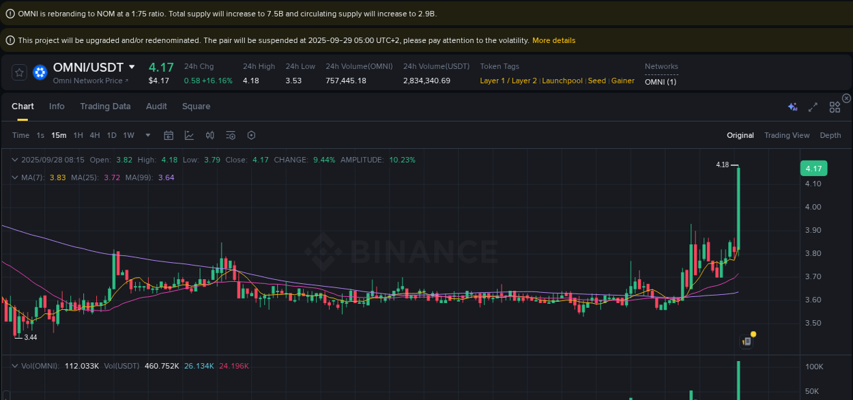Click the chat bubble icon on the chart
This screenshot has width=853, height=400.
coord(747,341)
